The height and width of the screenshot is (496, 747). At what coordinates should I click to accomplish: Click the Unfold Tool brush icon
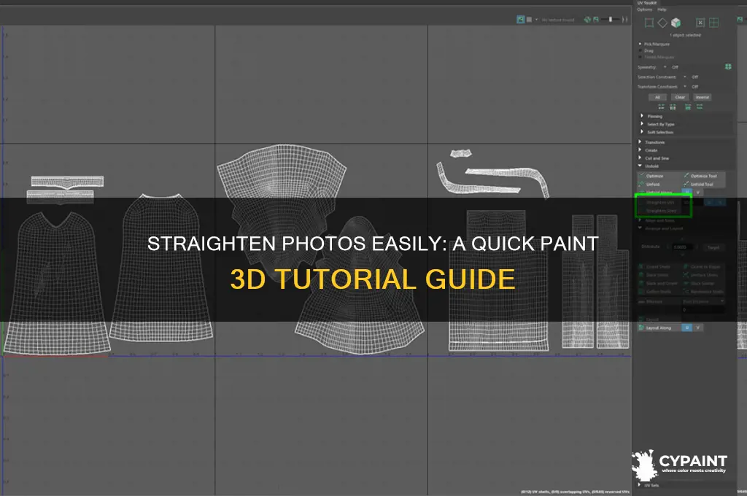click(x=686, y=184)
